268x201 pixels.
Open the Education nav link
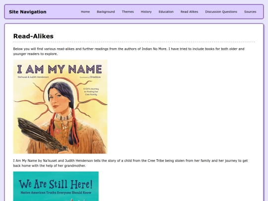pyautogui.click(x=166, y=12)
